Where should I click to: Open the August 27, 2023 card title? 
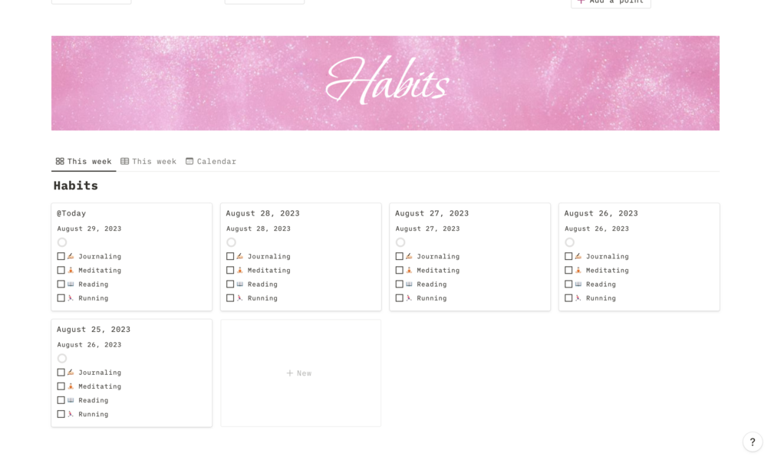[432, 213]
